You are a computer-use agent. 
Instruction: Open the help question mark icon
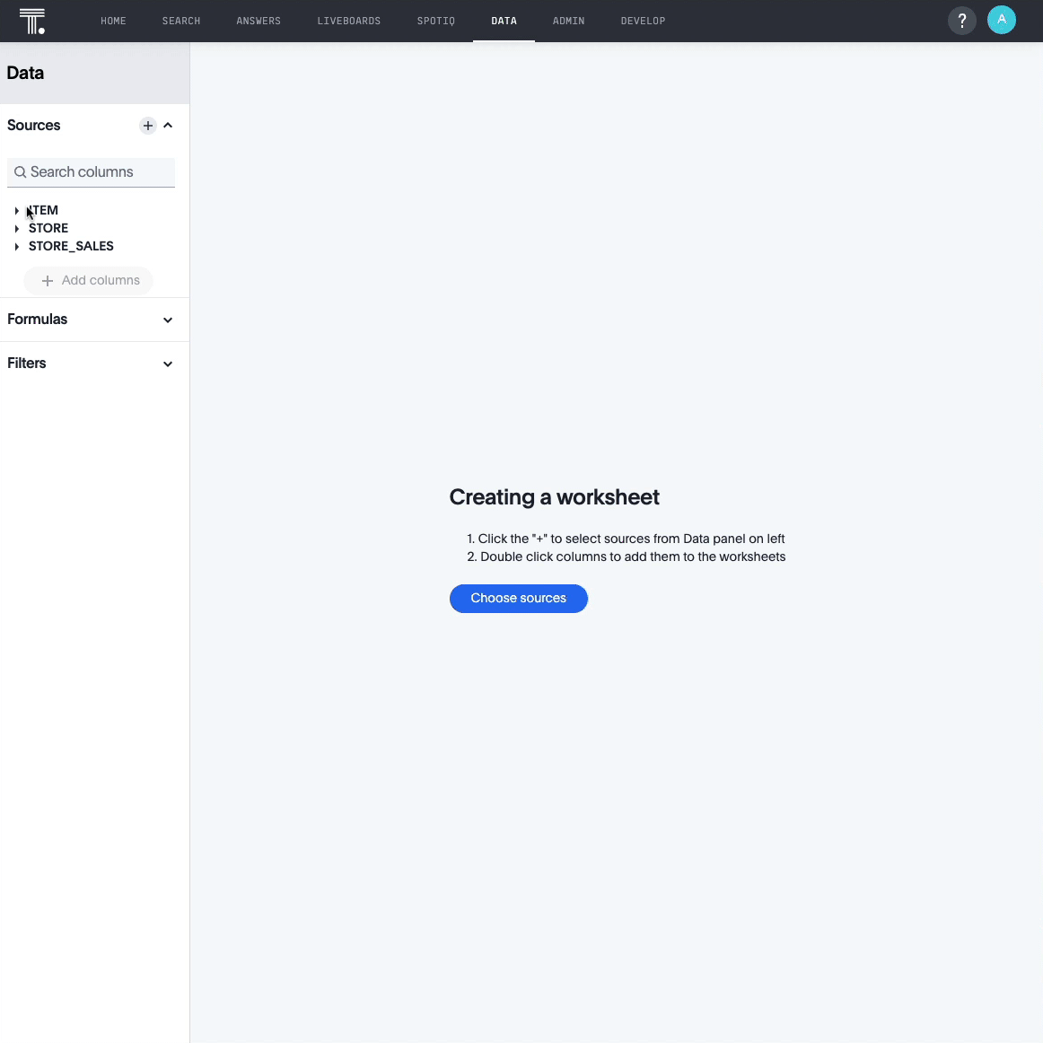point(961,21)
